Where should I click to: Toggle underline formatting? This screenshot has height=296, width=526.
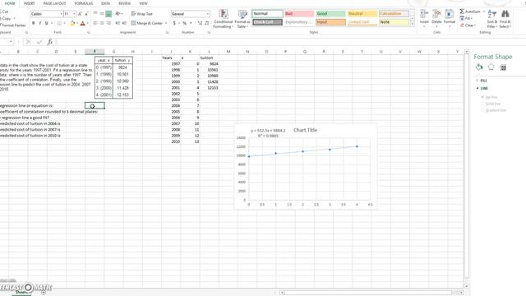point(47,23)
